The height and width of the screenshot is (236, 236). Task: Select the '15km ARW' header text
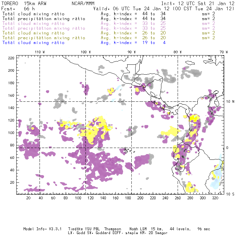click(x=35, y=4)
